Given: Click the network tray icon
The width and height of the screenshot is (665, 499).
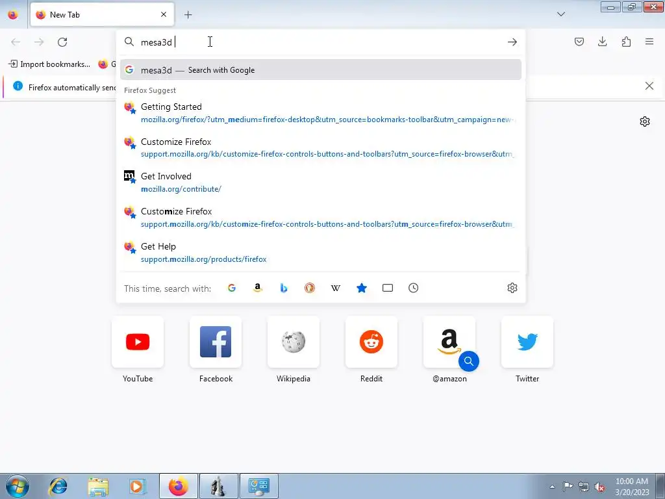Looking at the screenshot, I should point(584,487).
